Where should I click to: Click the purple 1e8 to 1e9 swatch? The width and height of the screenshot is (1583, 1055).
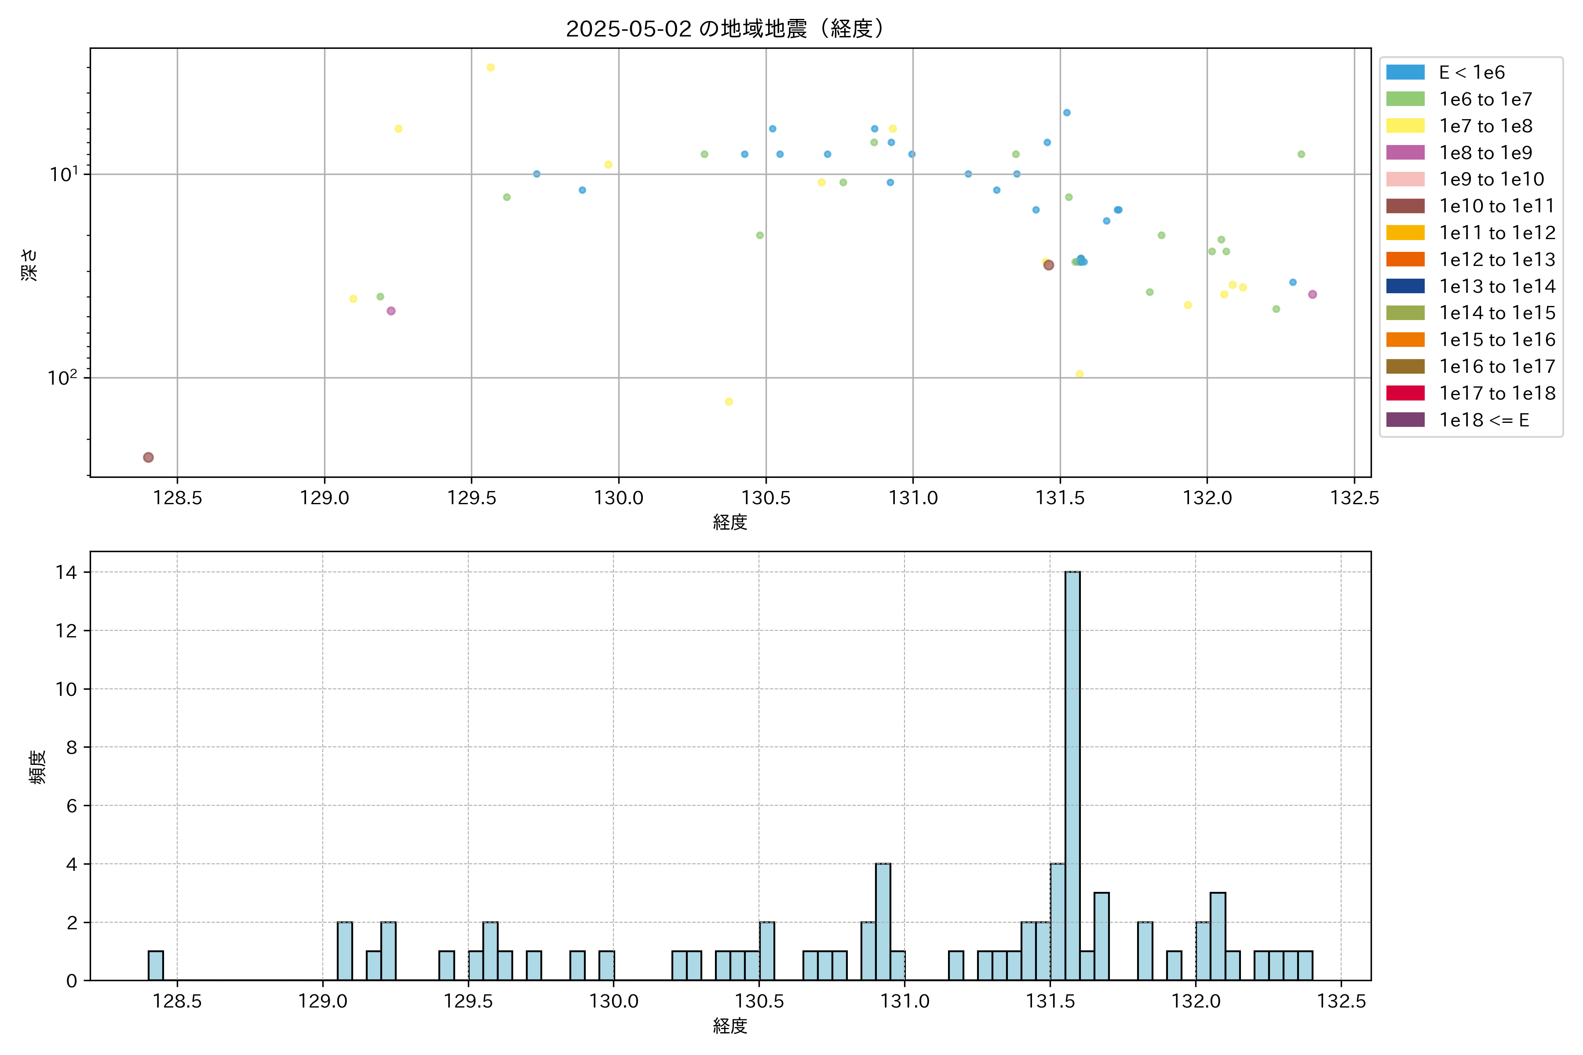point(1404,153)
